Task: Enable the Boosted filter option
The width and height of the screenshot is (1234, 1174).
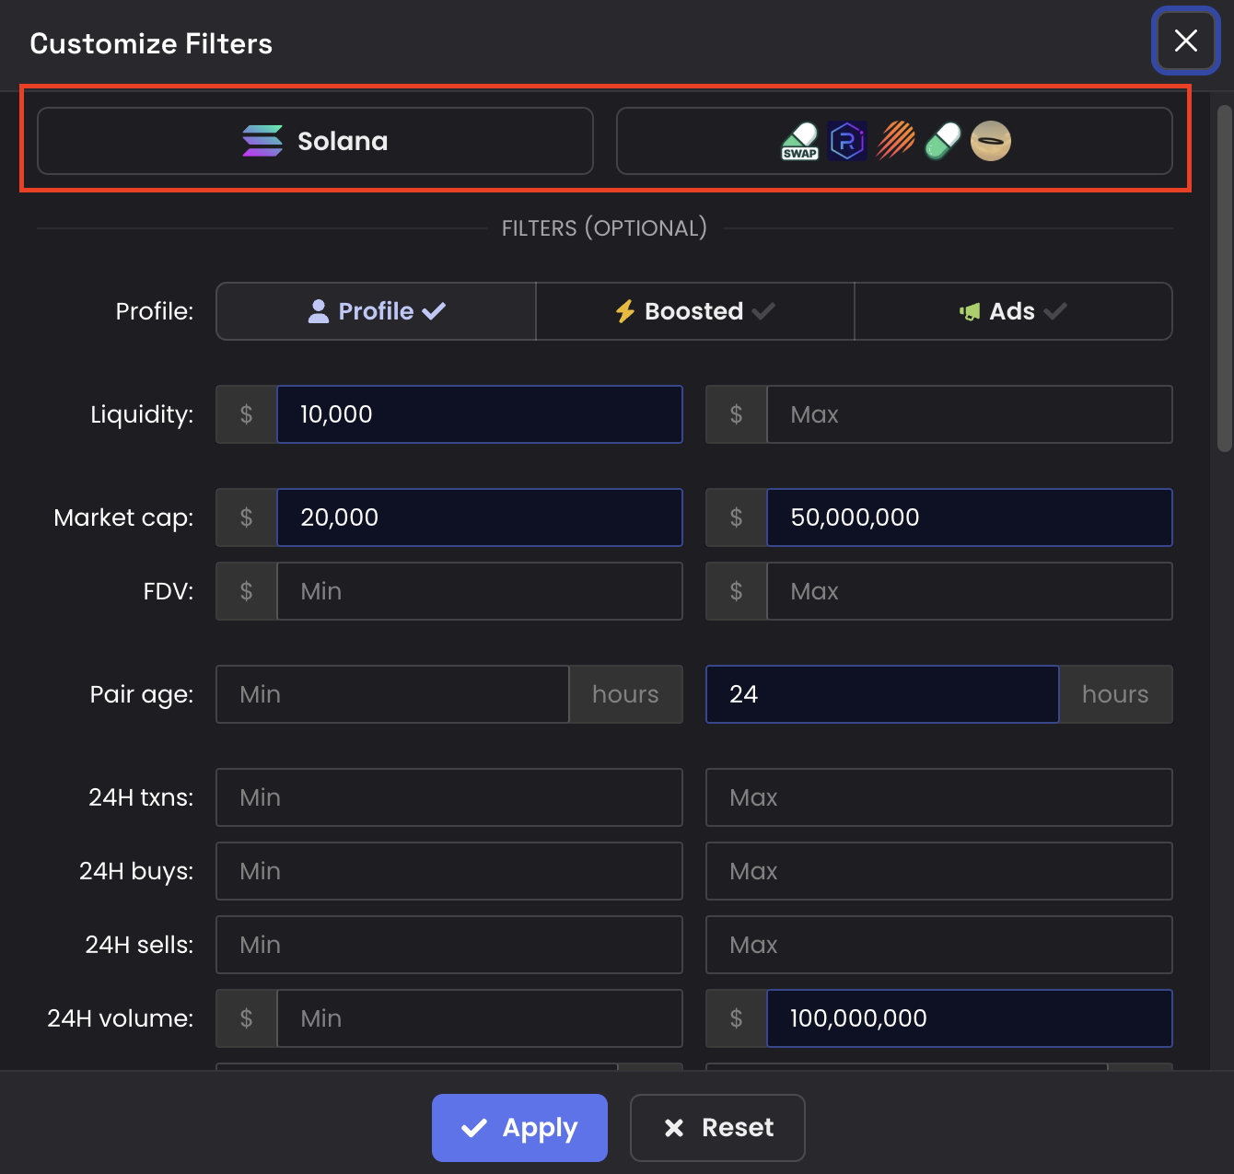Action: [694, 311]
